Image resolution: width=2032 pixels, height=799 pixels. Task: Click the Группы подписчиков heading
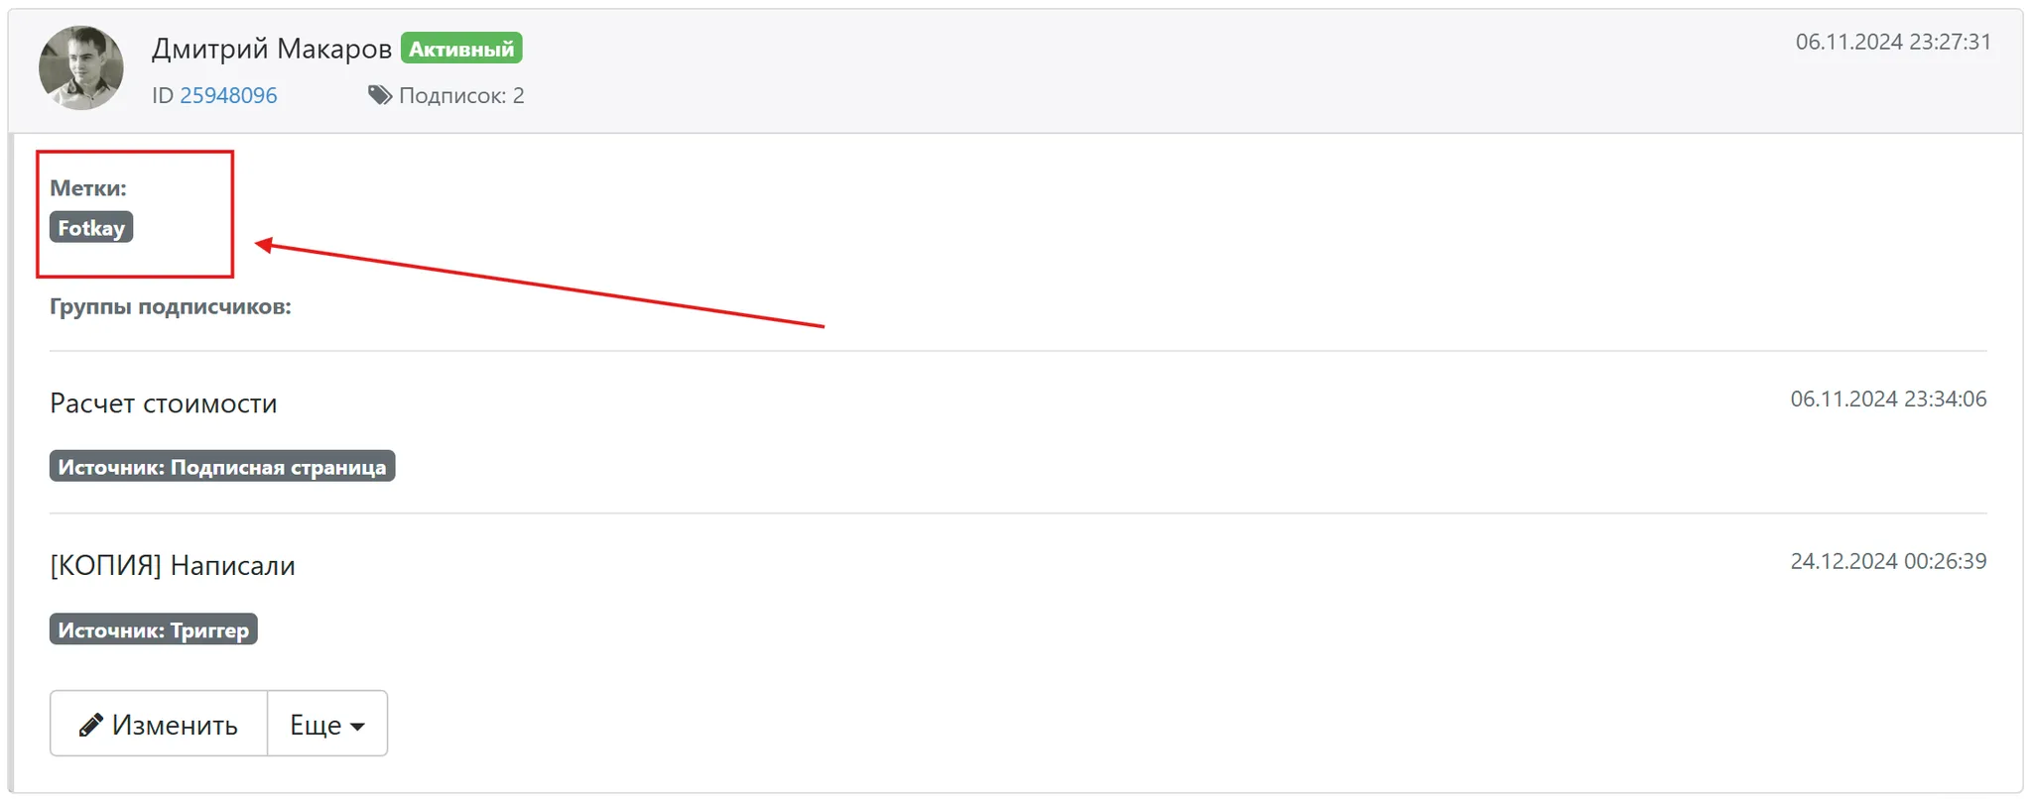[171, 306]
